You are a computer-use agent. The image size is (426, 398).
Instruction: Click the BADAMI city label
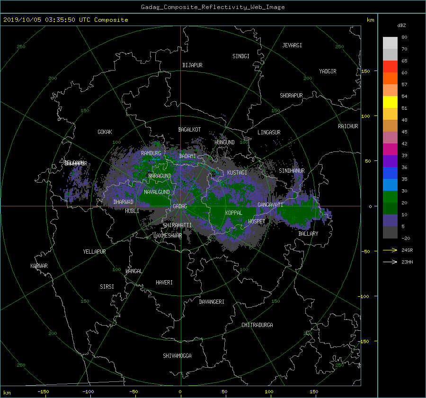pos(187,156)
